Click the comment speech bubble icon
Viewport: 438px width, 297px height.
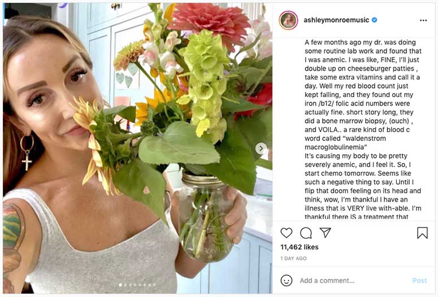[306, 233]
